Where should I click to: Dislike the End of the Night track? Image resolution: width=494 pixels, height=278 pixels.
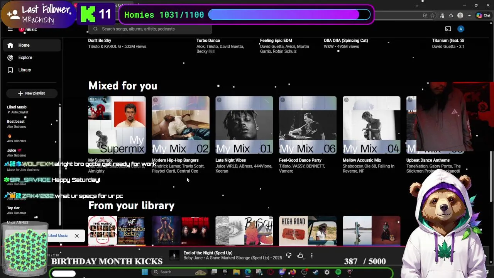pos(289,256)
